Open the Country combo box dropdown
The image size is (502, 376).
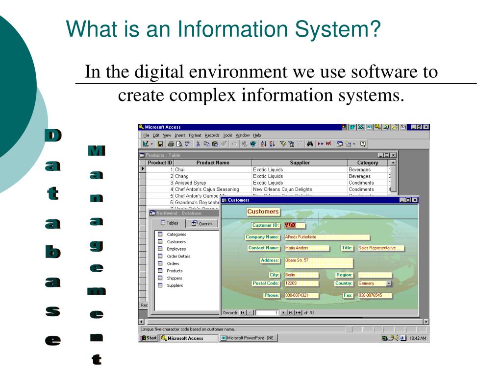tap(389, 283)
